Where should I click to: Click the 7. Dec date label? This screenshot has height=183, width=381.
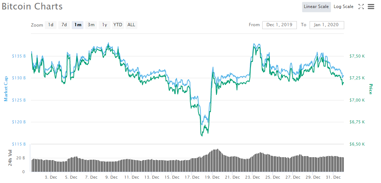(91, 178)
